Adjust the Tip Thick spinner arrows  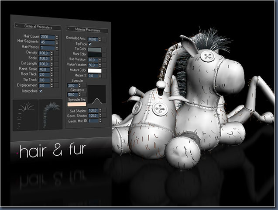(x=52, y=80)
